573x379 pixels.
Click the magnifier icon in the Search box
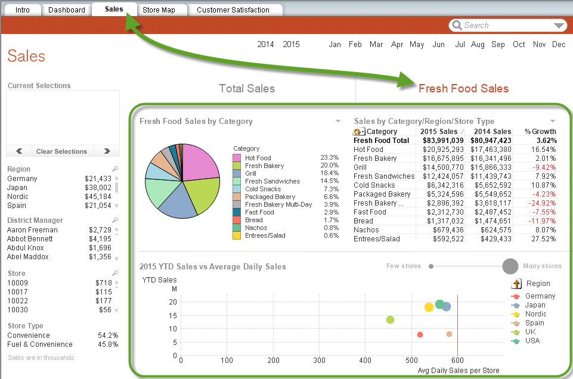tap(457, 26)
